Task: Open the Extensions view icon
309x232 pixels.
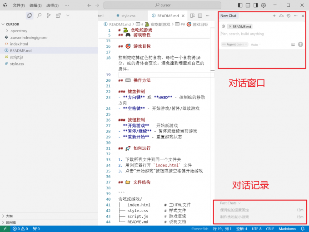Action: (x=58, y=15)
